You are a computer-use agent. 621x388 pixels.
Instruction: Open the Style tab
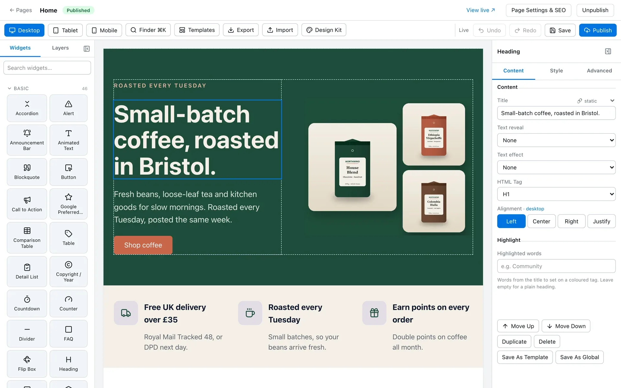pos(556,70)
